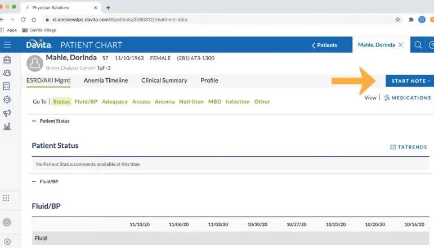
Task: Select the Mahle, Dorinda patient tab
Action: pyautogui.click(x=376, y=45)
